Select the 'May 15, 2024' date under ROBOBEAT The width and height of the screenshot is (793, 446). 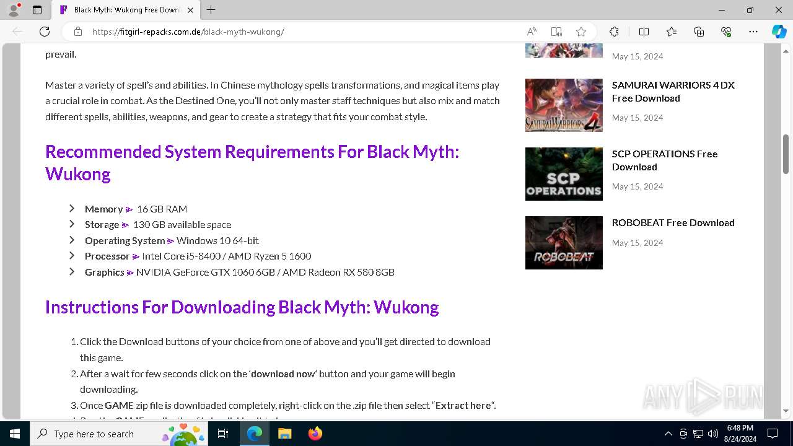tap(637, 243)
